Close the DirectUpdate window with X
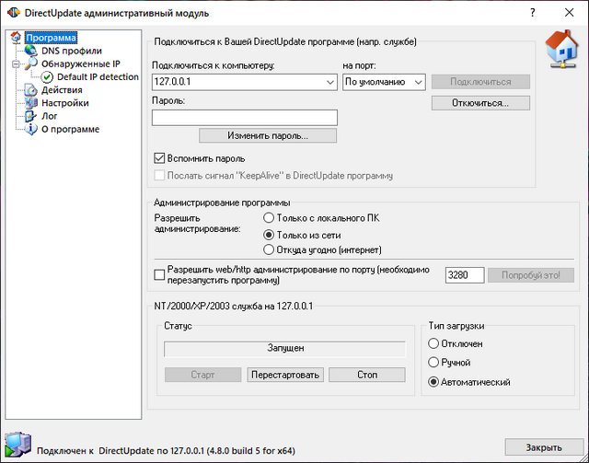Screen dimensions: 589x463 (x=569, y=13)
